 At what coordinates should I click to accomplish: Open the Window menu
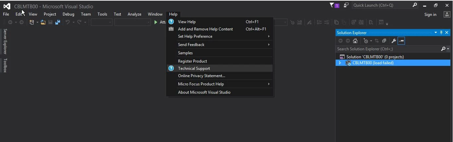click(155, 14)
